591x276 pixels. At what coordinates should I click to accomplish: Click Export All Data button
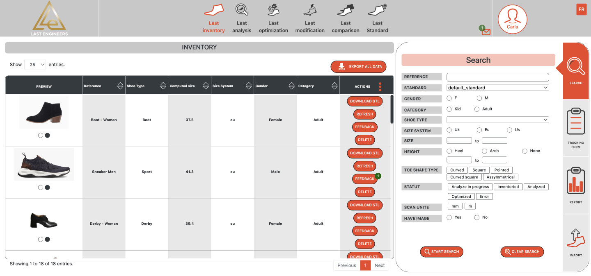tap(358, 67)
